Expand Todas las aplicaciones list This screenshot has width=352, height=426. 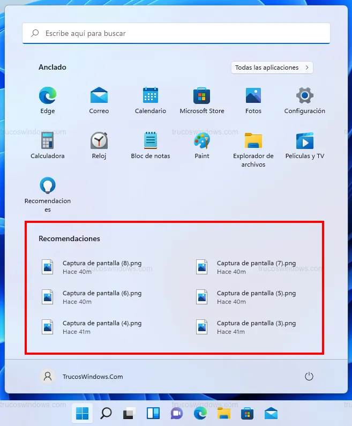click(272, 68)
